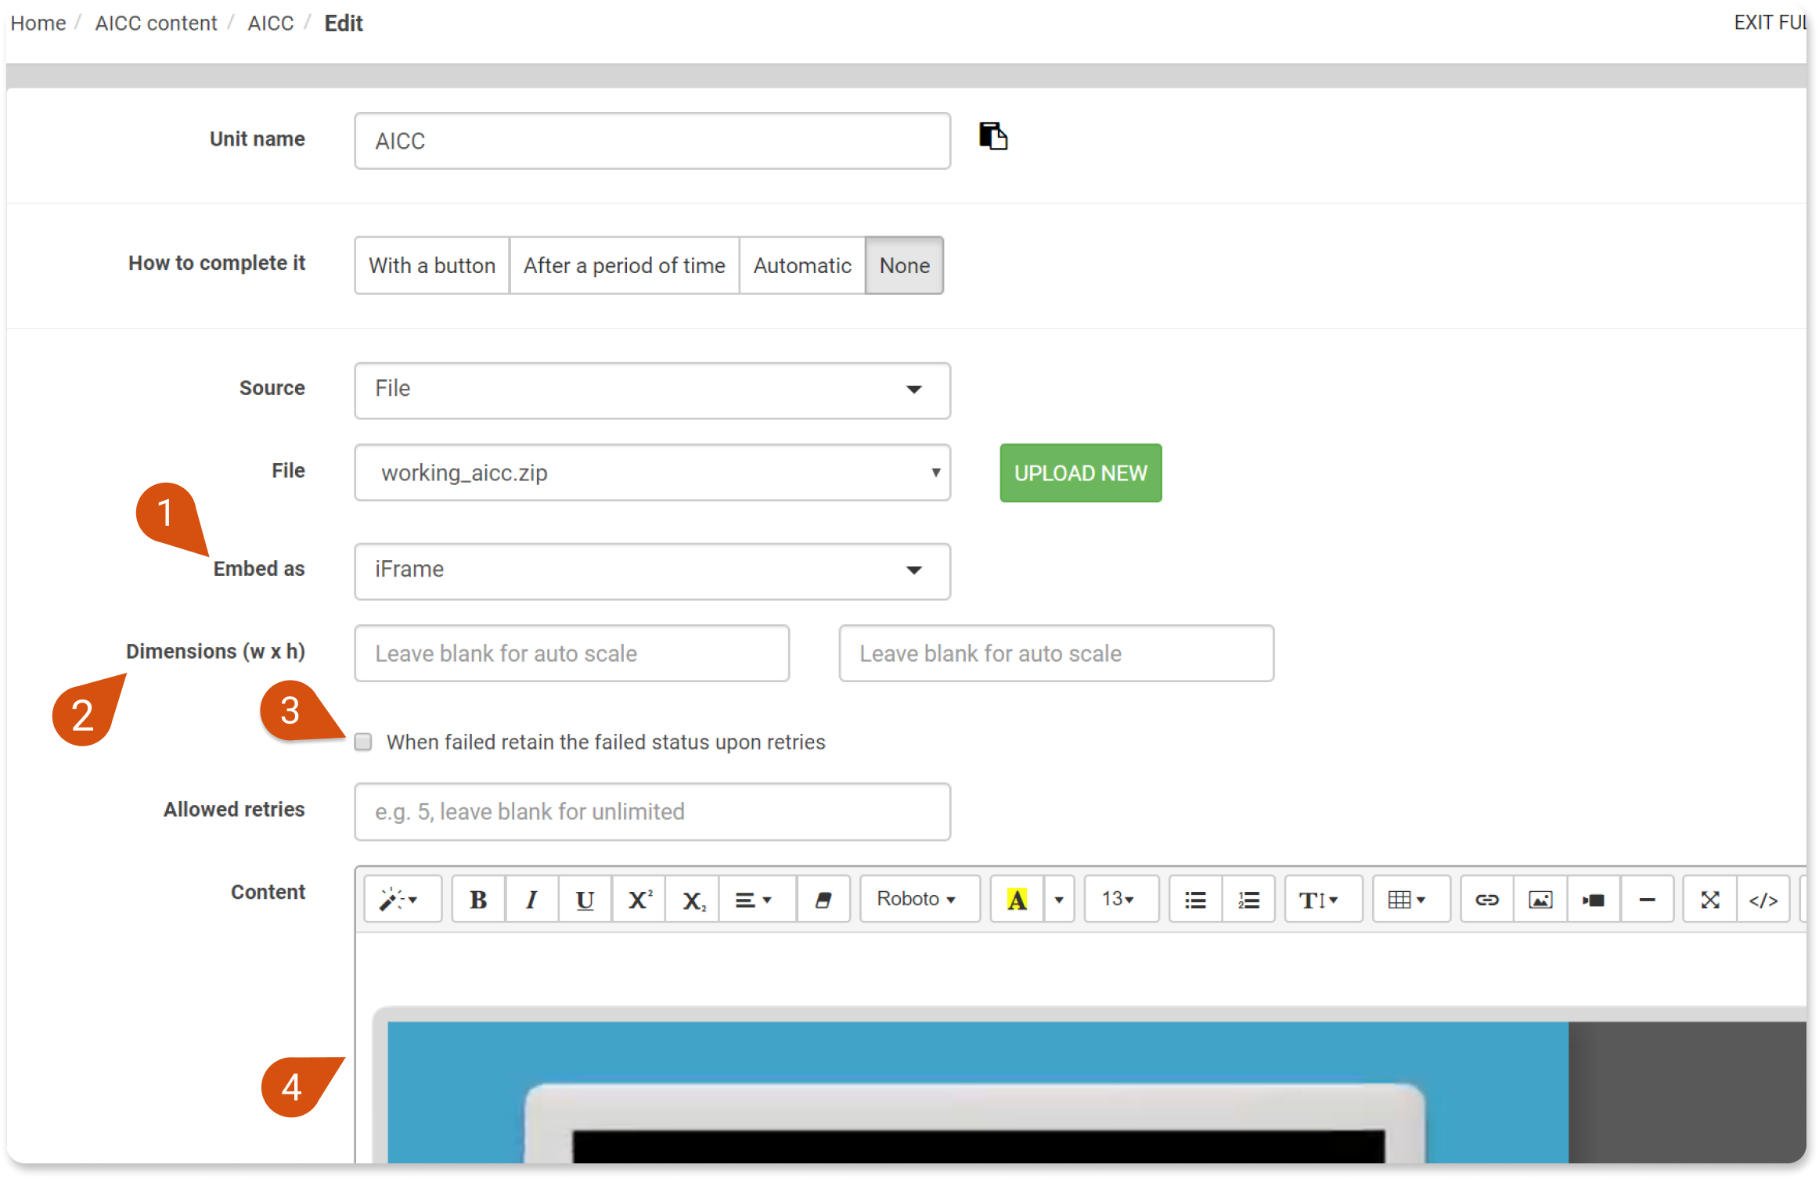This screenshot has height=1179, width=1819.
Task: Click the paste/clone icon next to Unit name
Action: (992, 136)
